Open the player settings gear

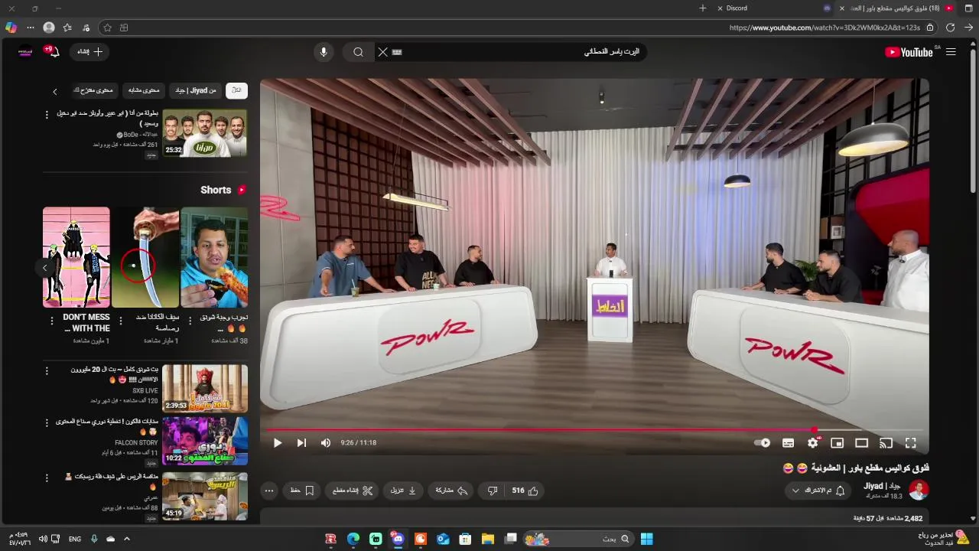(812, 442)
